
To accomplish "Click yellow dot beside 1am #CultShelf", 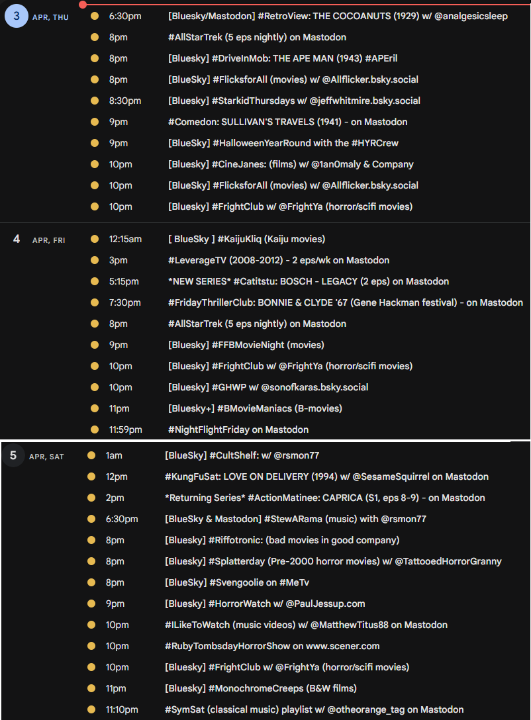I will coord(91,455).
